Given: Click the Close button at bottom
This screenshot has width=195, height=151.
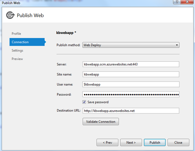Looking at the screenshot, I should [x=178, y=143].
